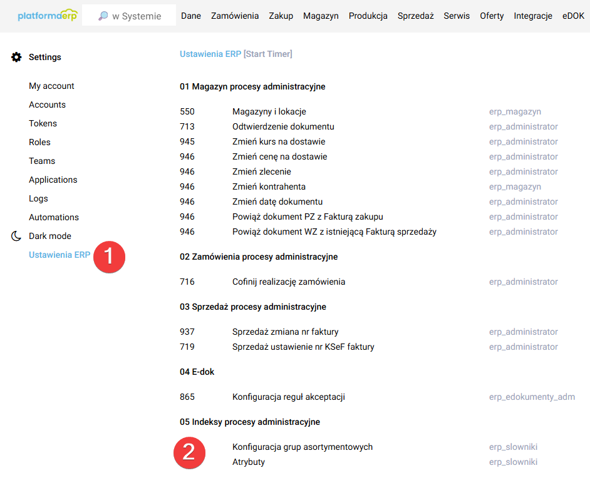
Task: Open the Oferty menu
Action: pyautogui.click(x=492, y=16)
